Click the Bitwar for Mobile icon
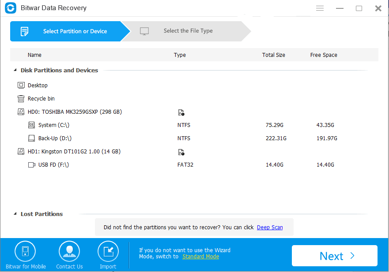The width and height of the screenshot is (389, 272). click(25, 251)
